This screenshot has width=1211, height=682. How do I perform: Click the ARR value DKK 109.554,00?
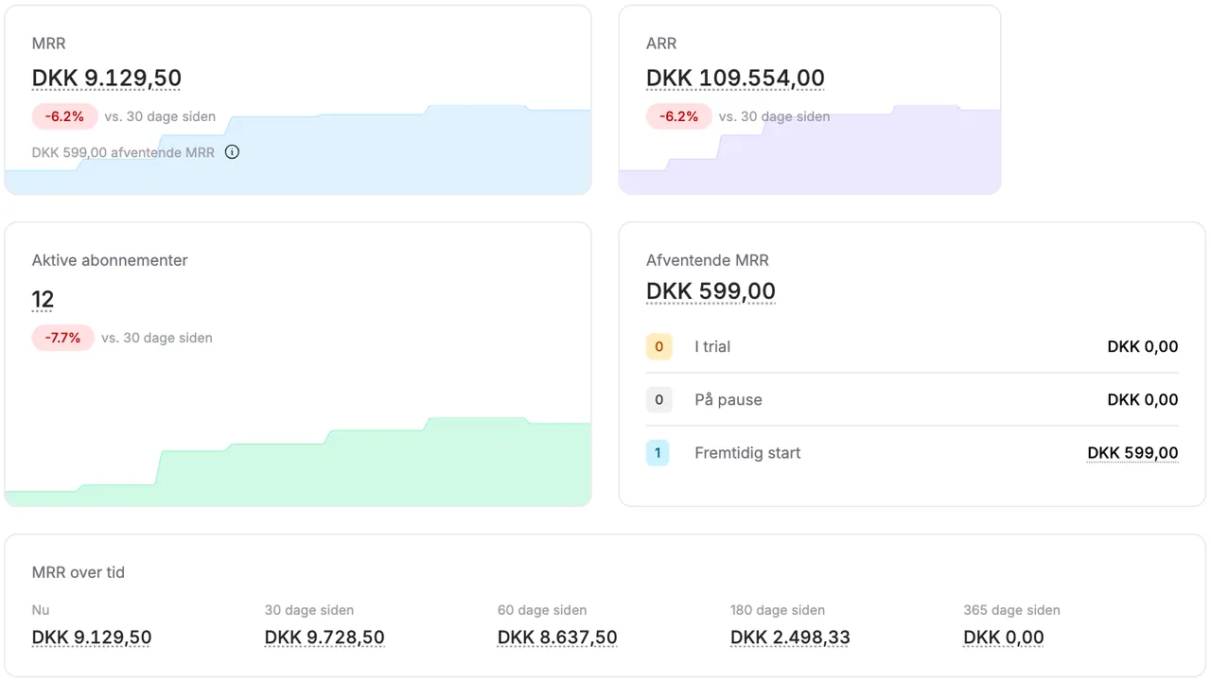tap(735, 78)
